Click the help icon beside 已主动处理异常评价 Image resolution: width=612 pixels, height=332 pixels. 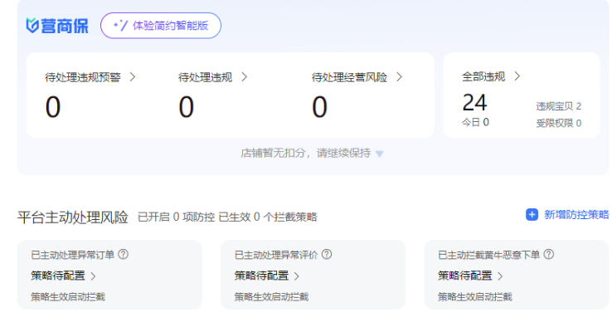[x=327, y=255]
